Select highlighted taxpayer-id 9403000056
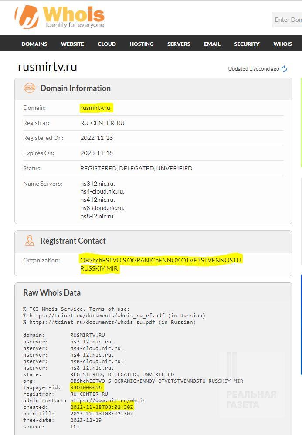This screenshot has width=302, height=435. (86, 387)
